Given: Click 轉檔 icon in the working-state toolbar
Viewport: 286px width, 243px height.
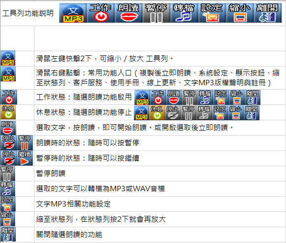Looking at the screenshot, I should click(x=205, y=97).
